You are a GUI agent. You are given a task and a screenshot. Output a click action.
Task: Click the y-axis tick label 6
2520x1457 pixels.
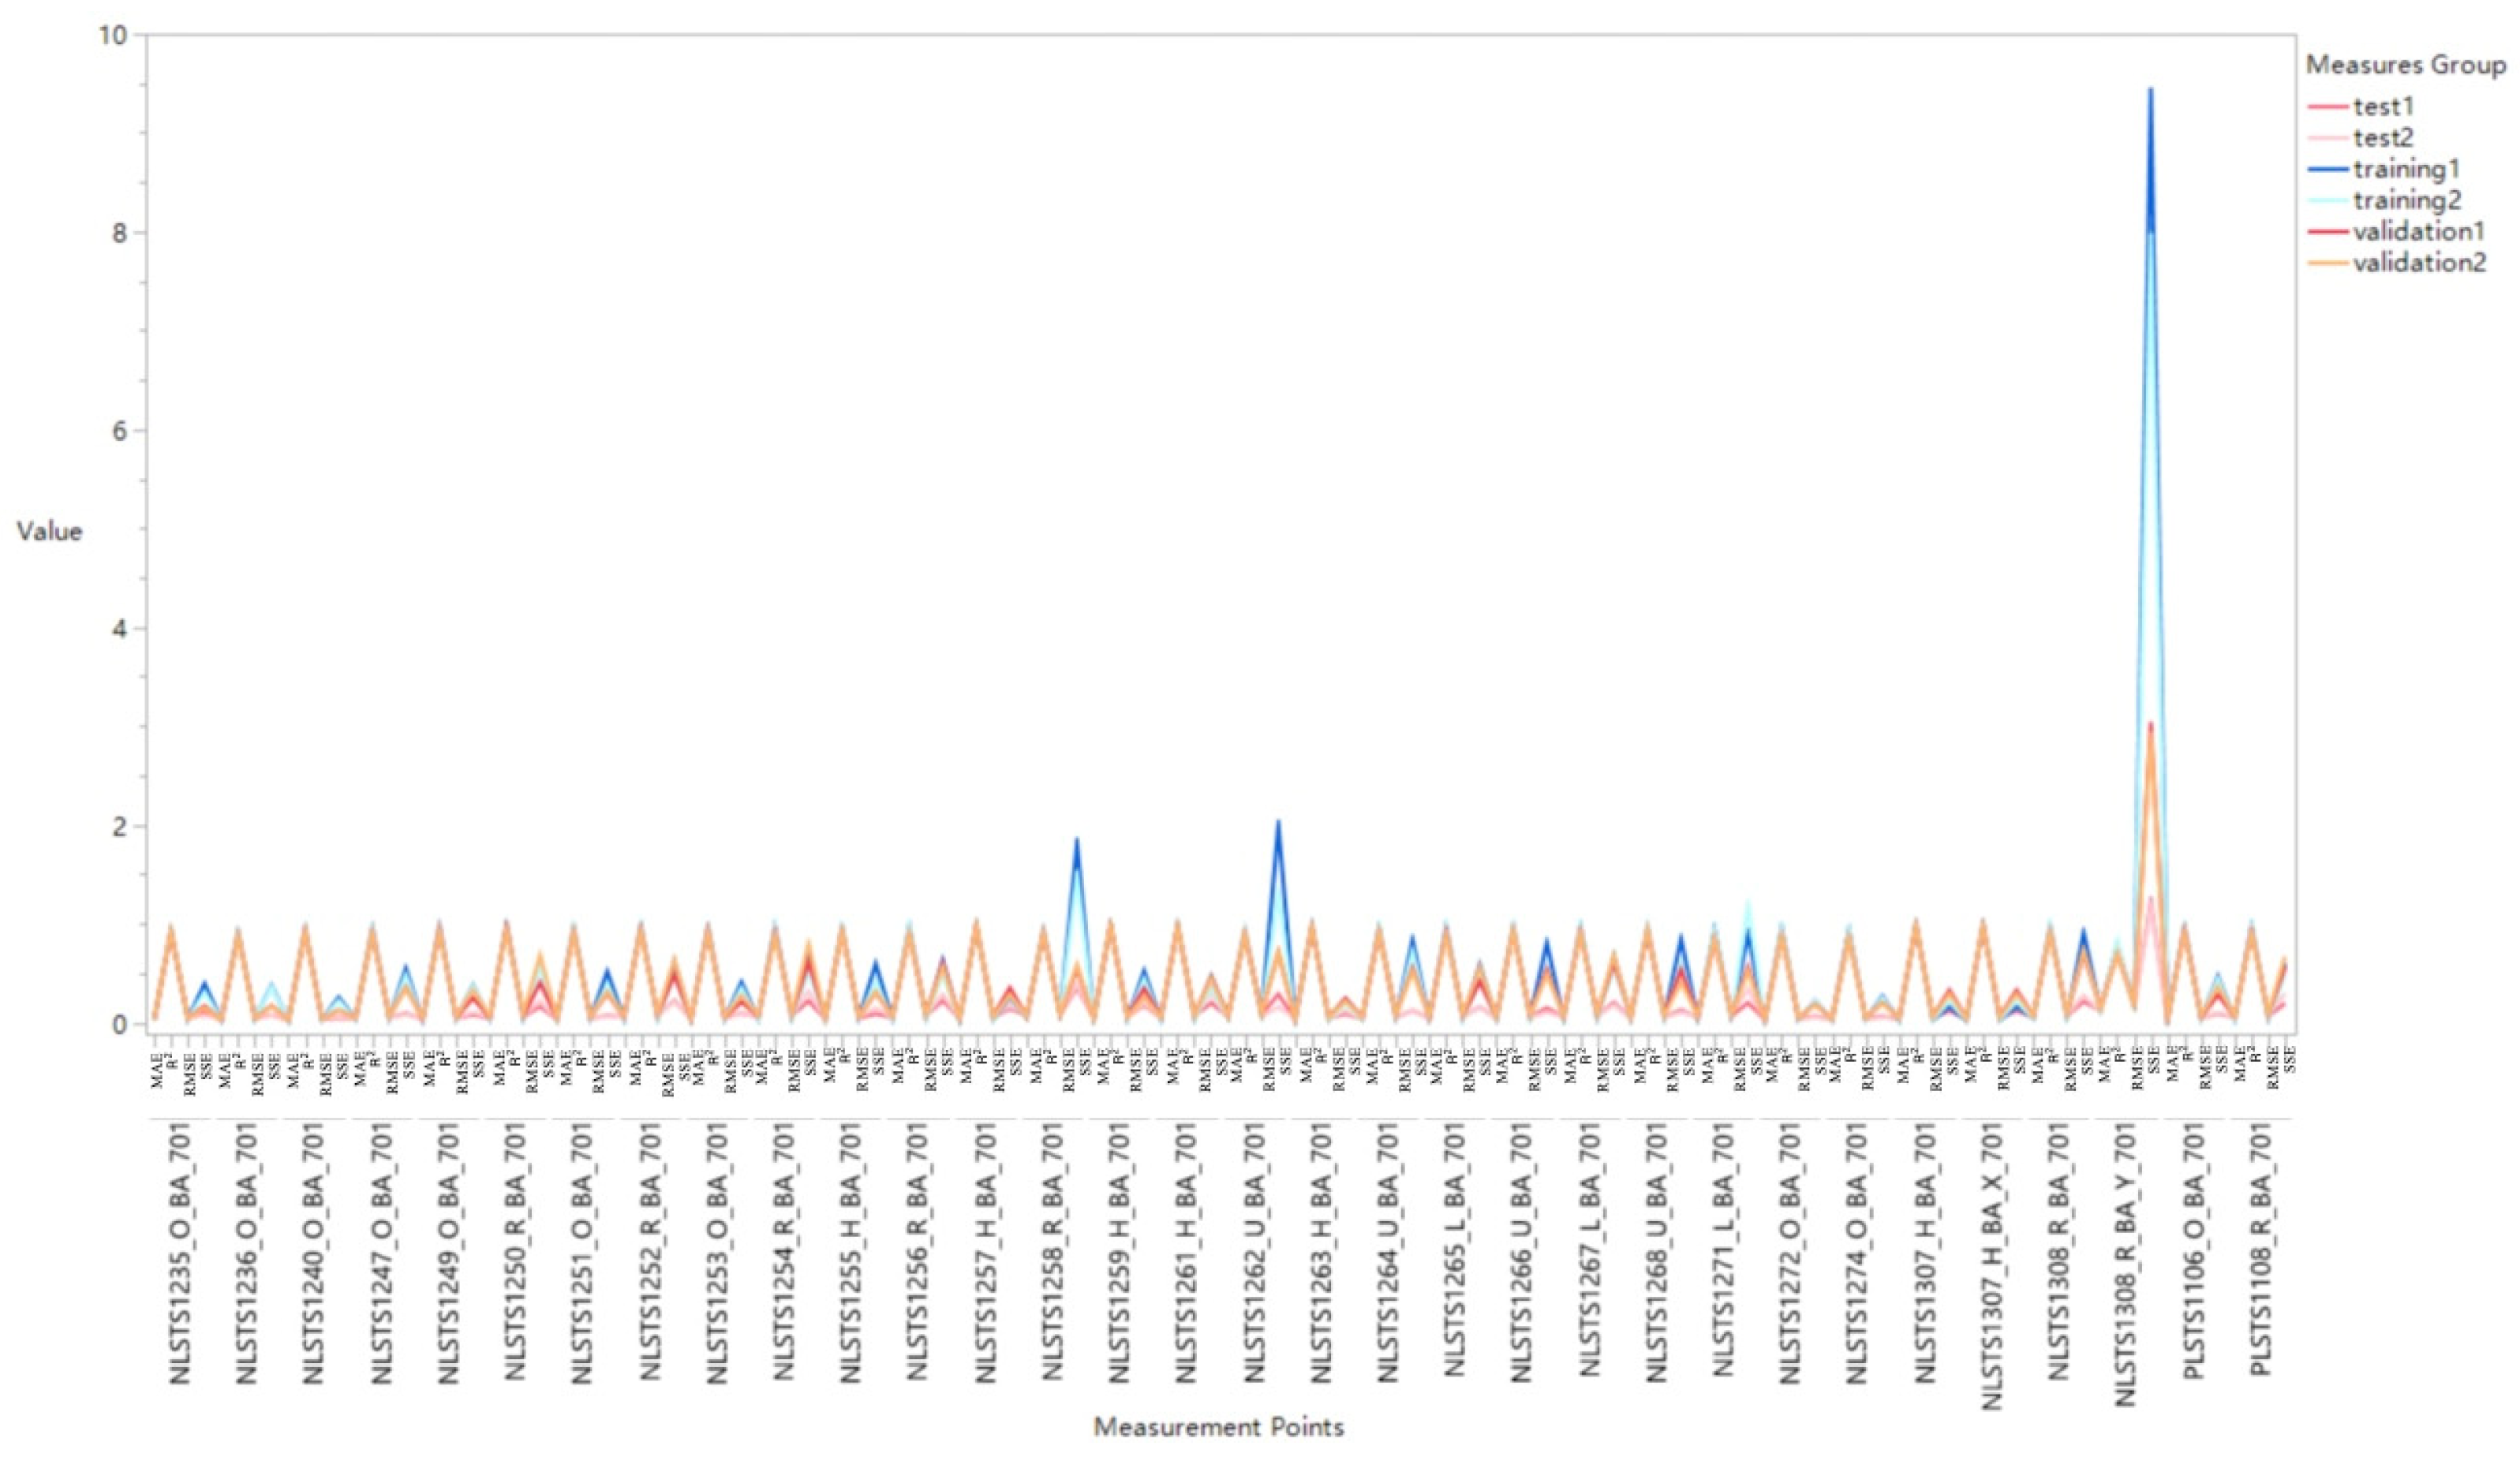pos(121,431)
